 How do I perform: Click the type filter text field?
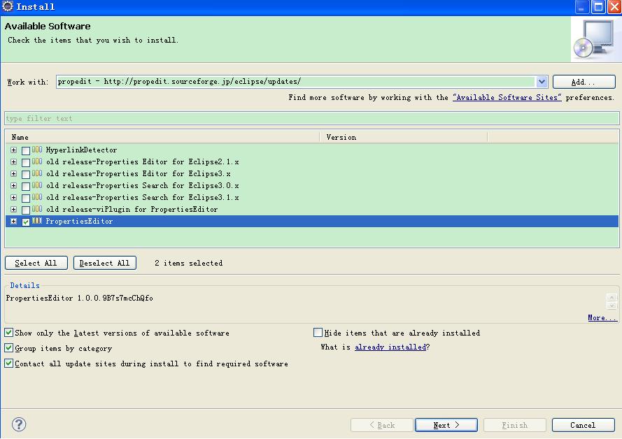(x=312, y=118)
